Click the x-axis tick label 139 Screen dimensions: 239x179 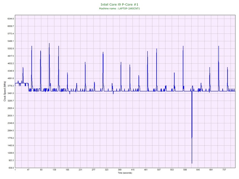pyautogui.click(x=55, y=170)
